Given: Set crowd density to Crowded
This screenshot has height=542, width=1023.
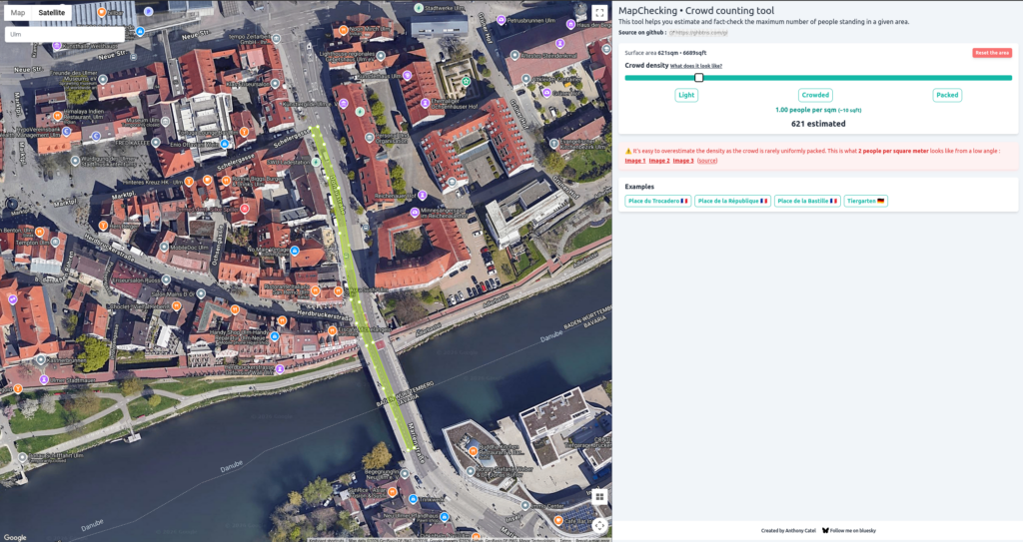Looking at the screenshot, I should pyautogui.click(x=815, y=96).
